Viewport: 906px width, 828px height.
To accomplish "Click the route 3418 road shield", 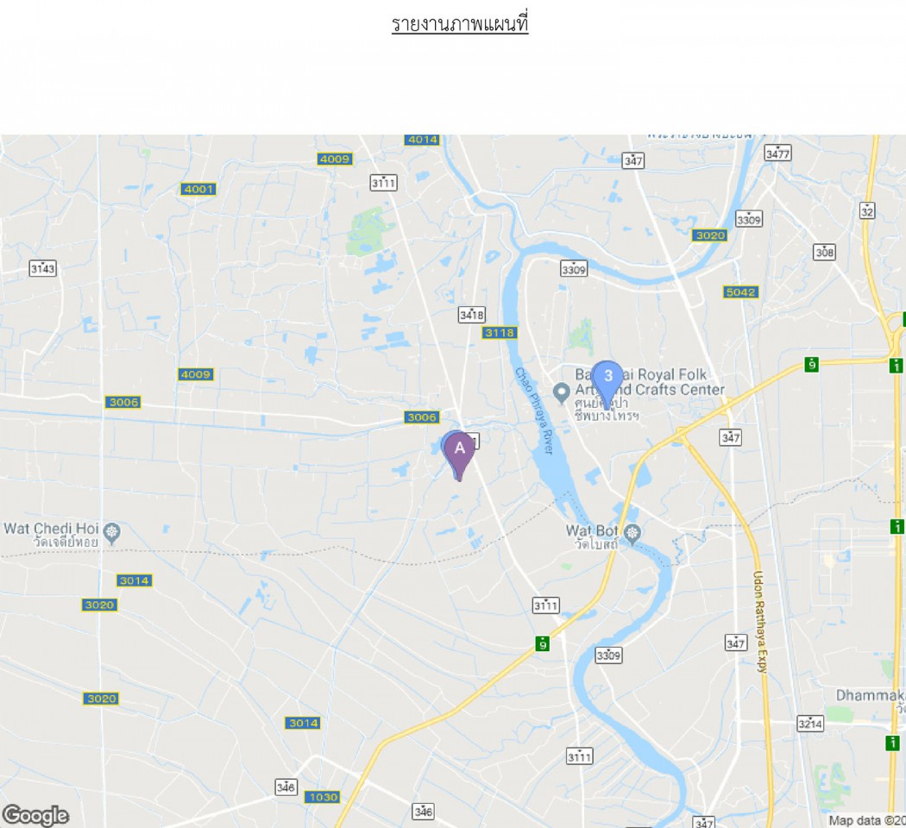I will (x=471, y=315).
